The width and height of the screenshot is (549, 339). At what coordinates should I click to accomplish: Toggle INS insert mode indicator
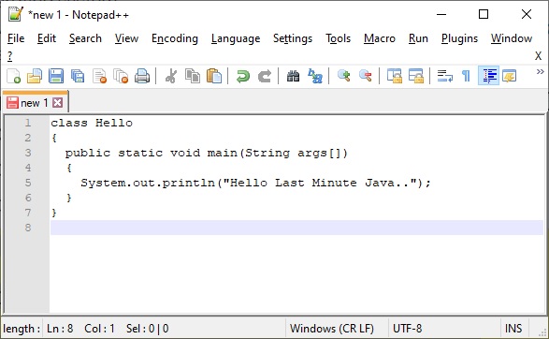[x=513, y=329]
